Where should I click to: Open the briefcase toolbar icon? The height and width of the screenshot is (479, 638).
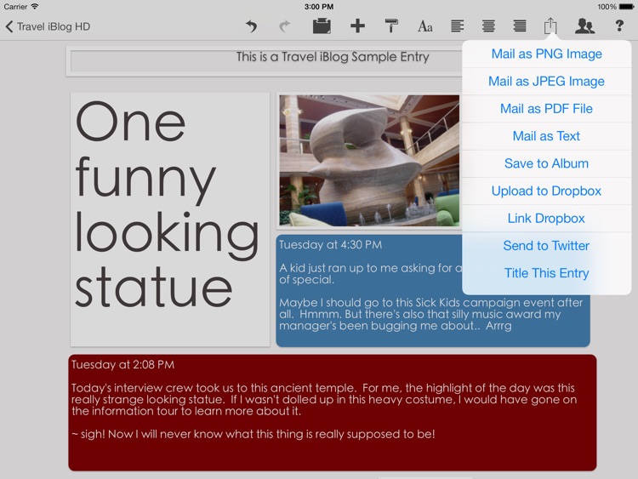(322, 26)
